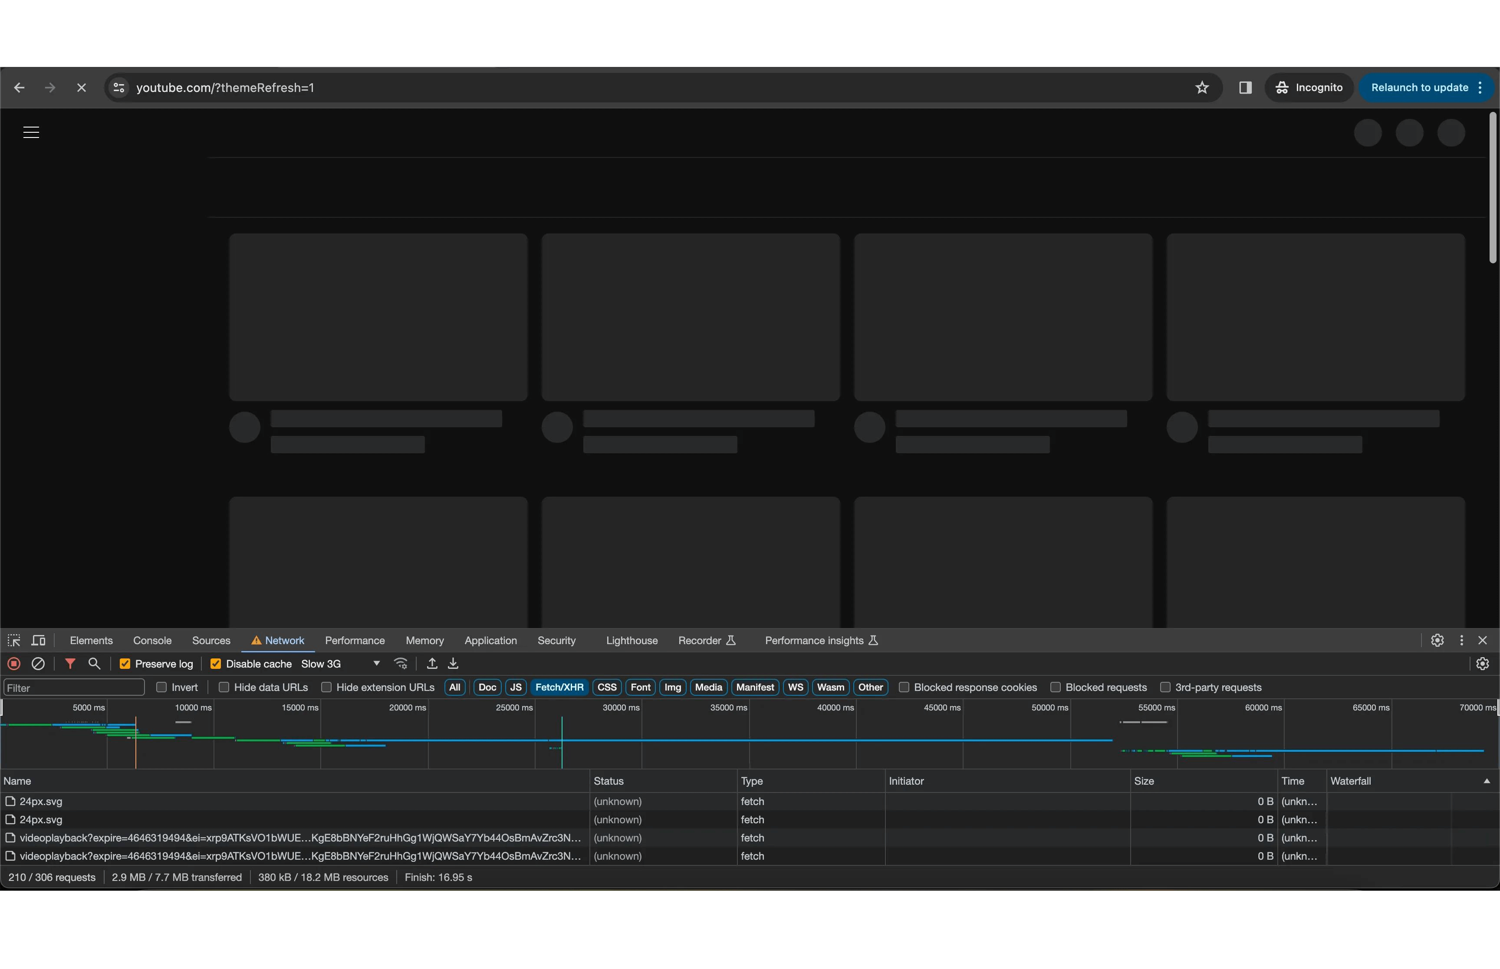1500x969 pixels.
Task: Filter requests by WS type
Action: [796, 687]
